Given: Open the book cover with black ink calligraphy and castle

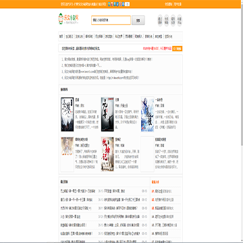Looking at the screenshot, I should 67,114.
